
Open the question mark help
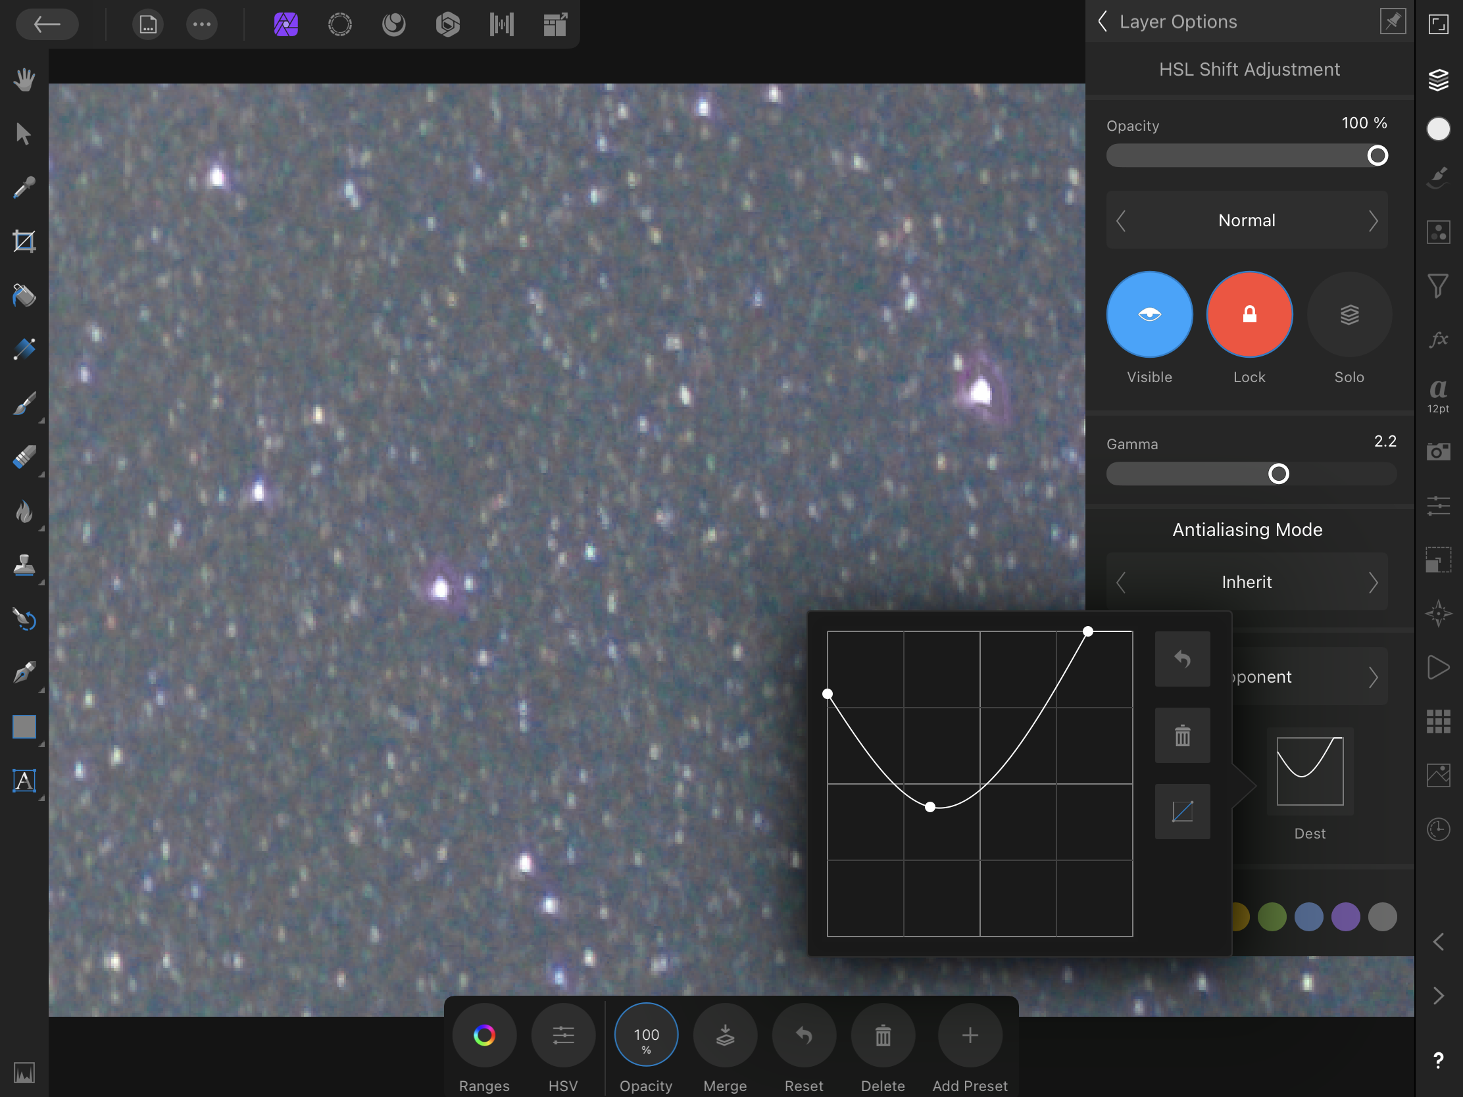pyautogui.click(x=1438, y=1060)
